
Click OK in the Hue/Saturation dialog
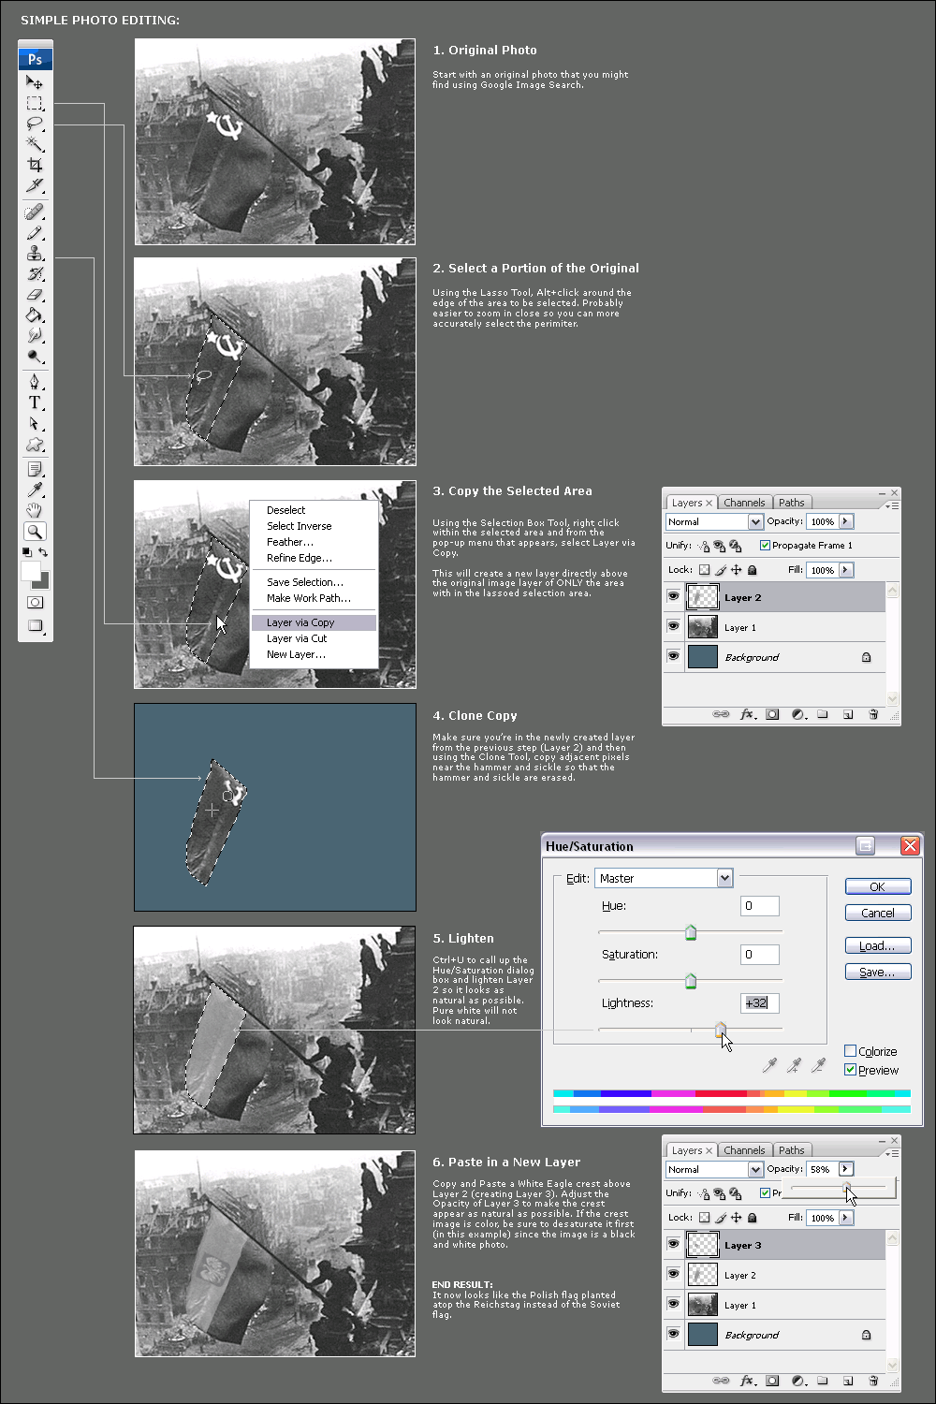pyautogui.click(x=877, y=886)
